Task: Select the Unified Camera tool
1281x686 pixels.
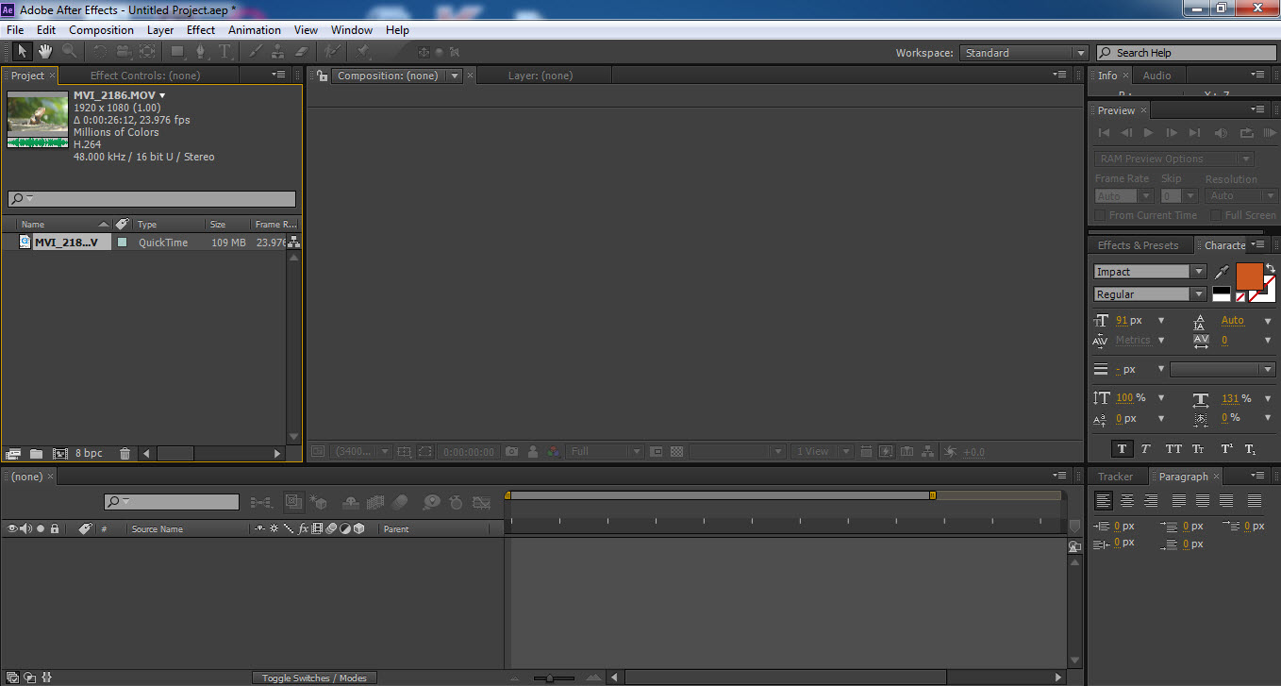Action: (124, 52)
